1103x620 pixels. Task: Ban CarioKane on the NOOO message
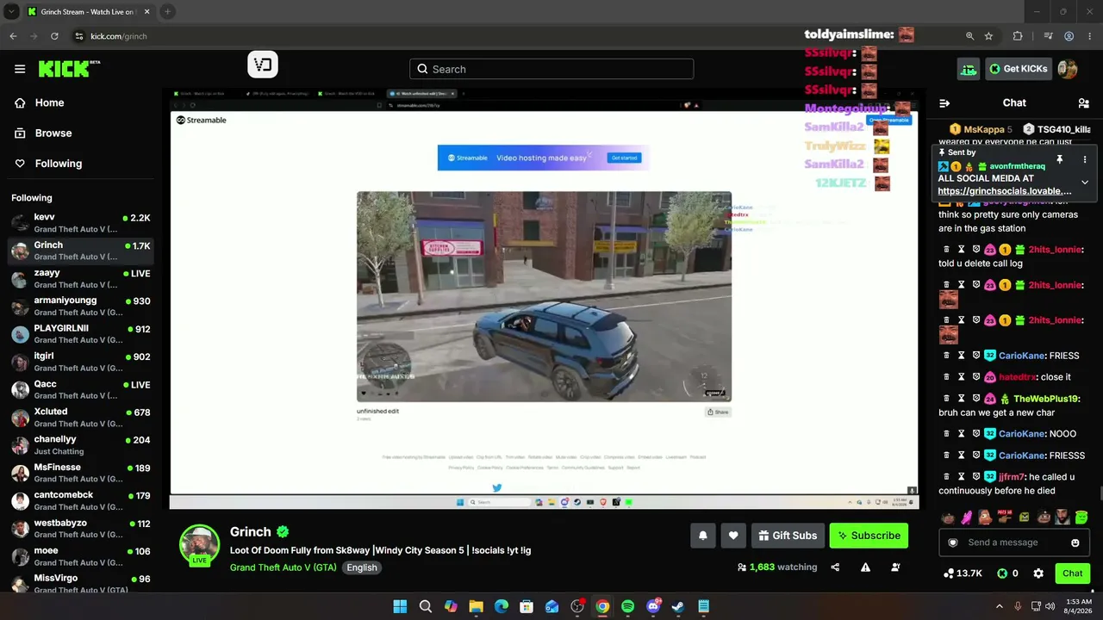point(976,434)
